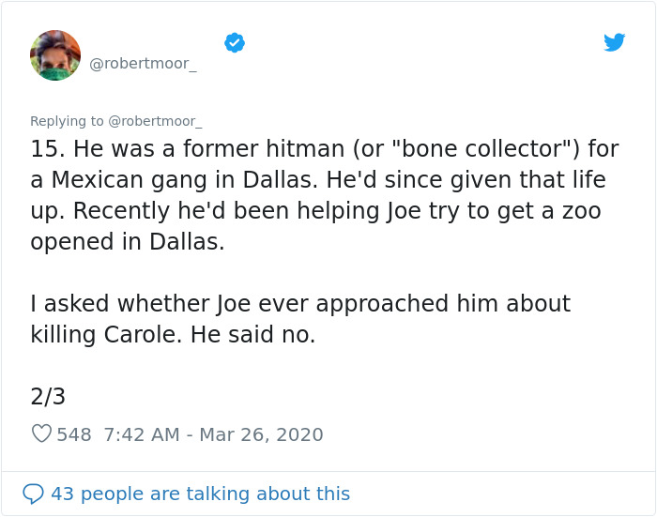Click the phrase "He said no."
The height and width of the screenshot is (517, 657).
(253, 335)
